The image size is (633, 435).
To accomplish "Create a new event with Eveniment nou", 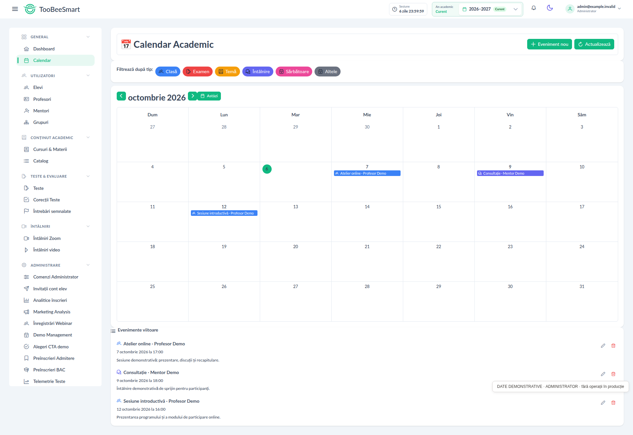I will pyautogui.click(x=549, y=44).
